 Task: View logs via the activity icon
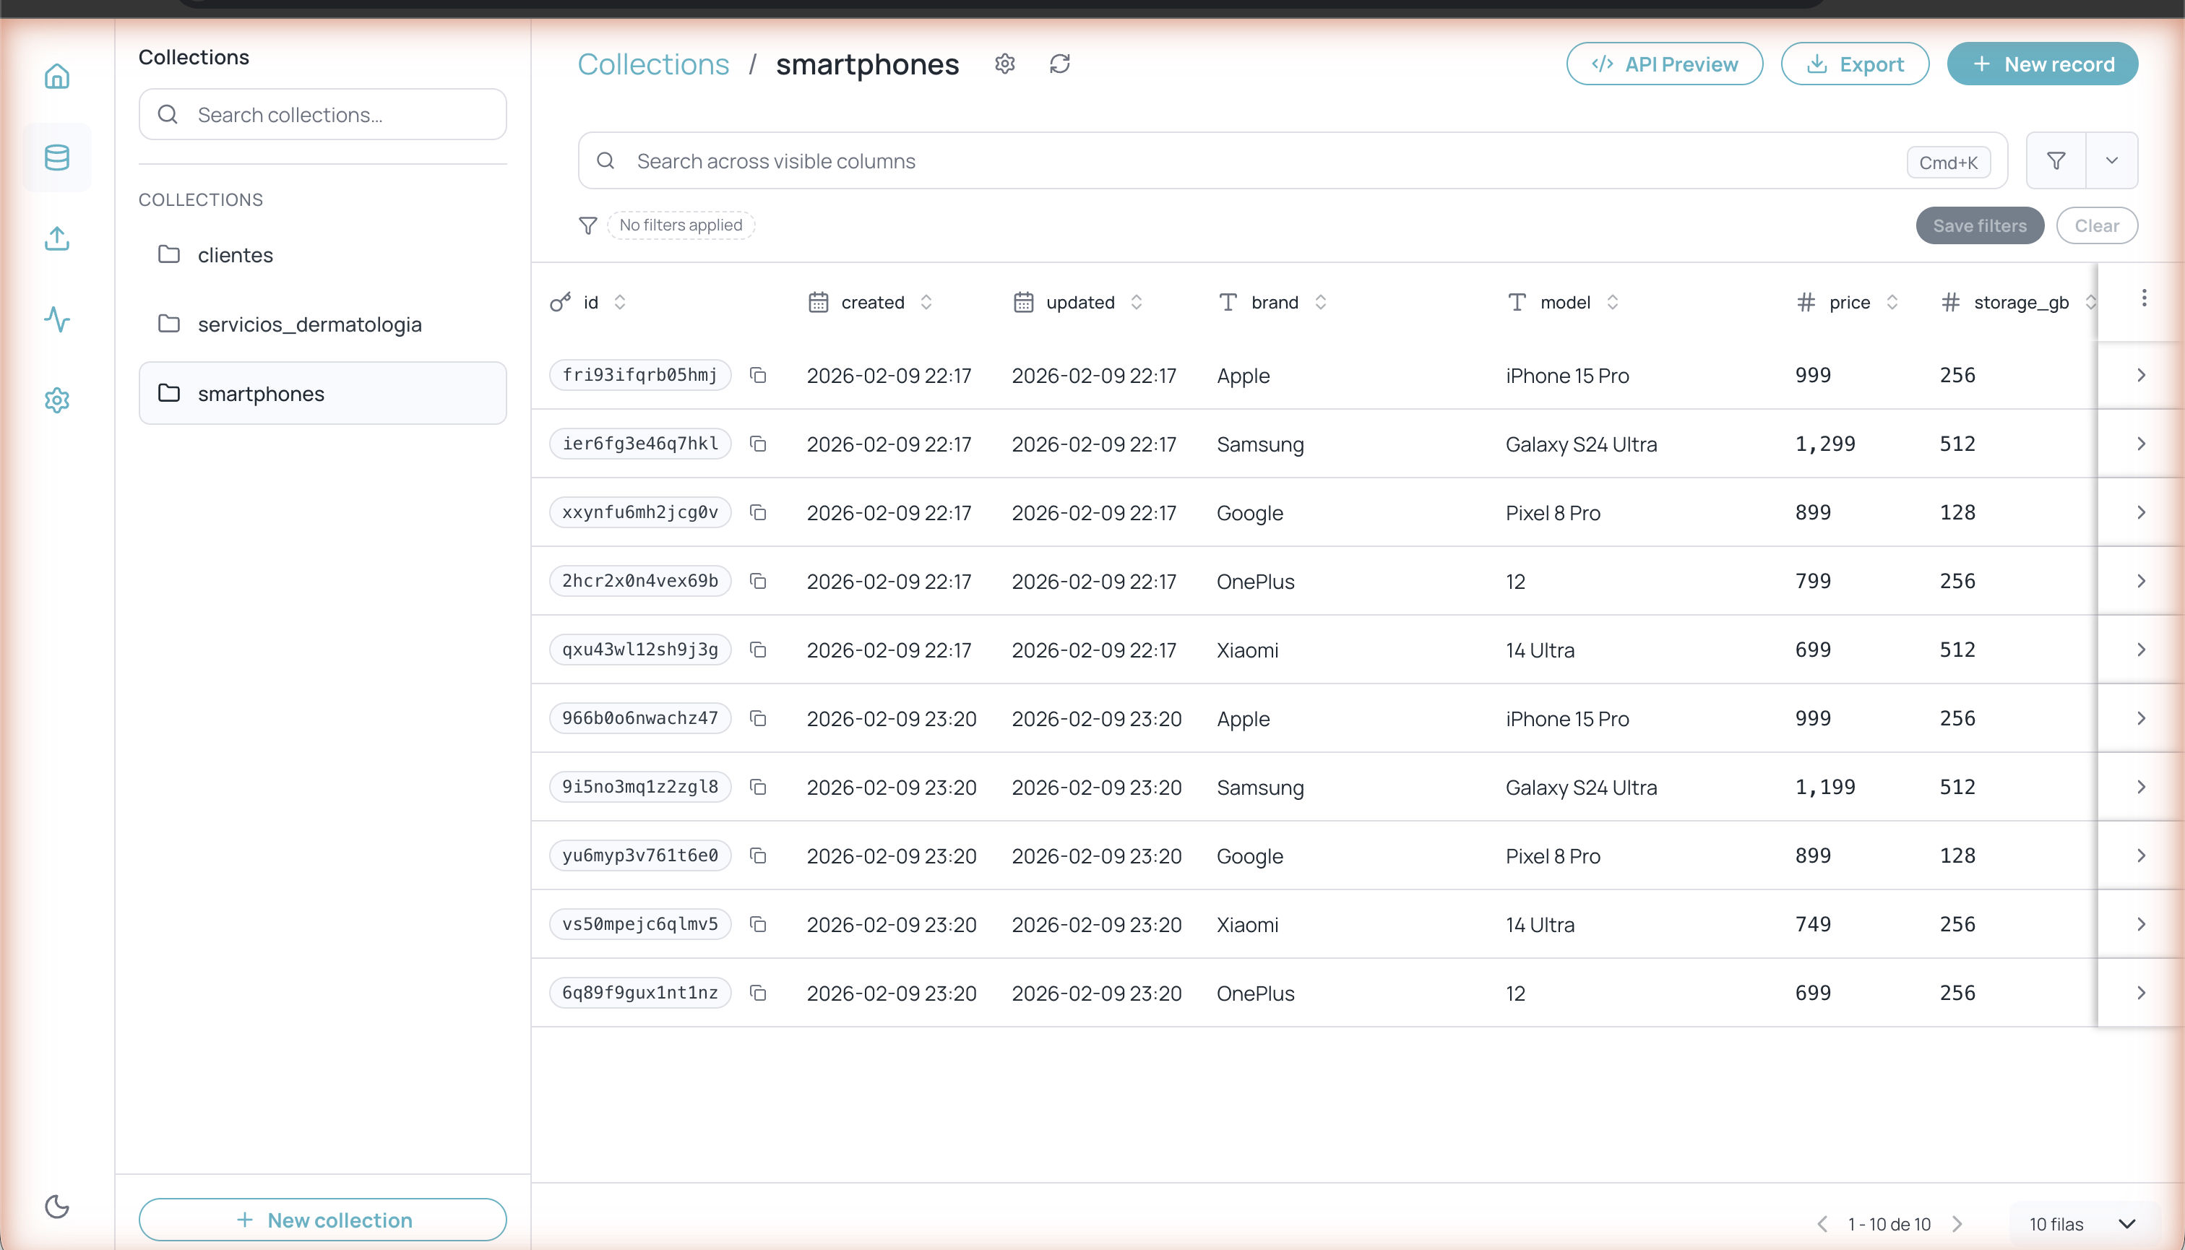(56, 320)
